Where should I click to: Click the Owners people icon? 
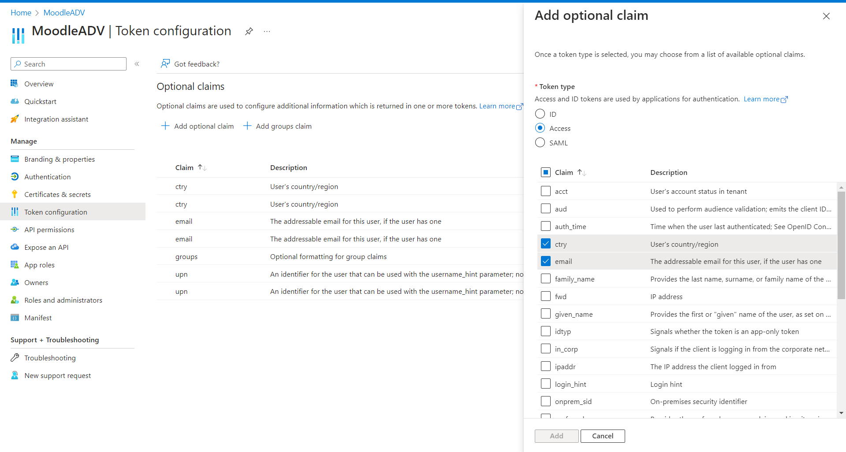click(15, 282)
